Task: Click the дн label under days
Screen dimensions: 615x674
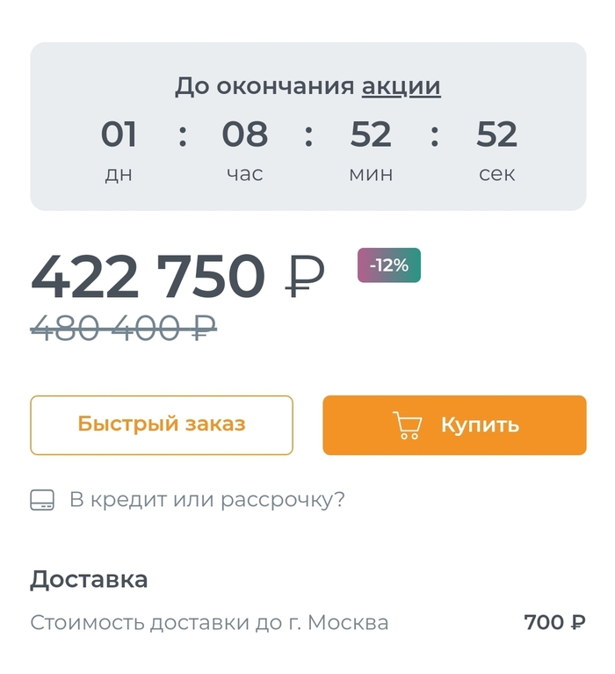Action: tap(119, 174)
